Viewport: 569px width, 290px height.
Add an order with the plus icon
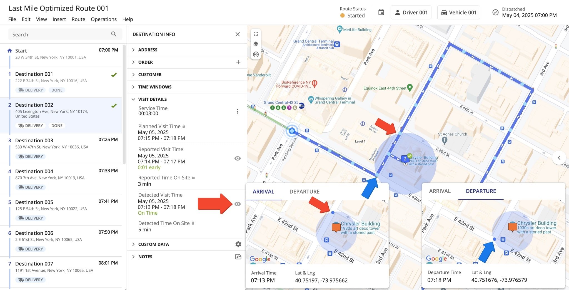tap(238, 62)
